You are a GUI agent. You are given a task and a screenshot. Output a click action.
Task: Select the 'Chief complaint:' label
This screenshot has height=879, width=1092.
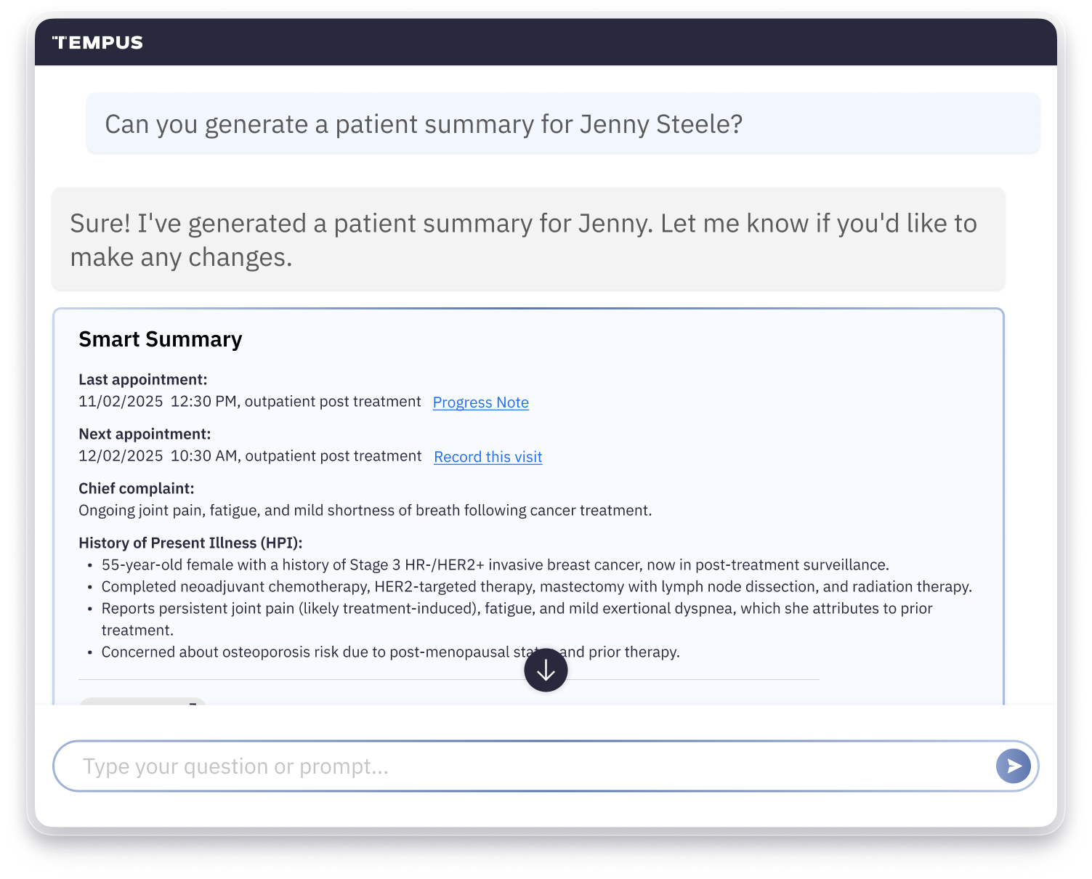(x=137, y=488)
